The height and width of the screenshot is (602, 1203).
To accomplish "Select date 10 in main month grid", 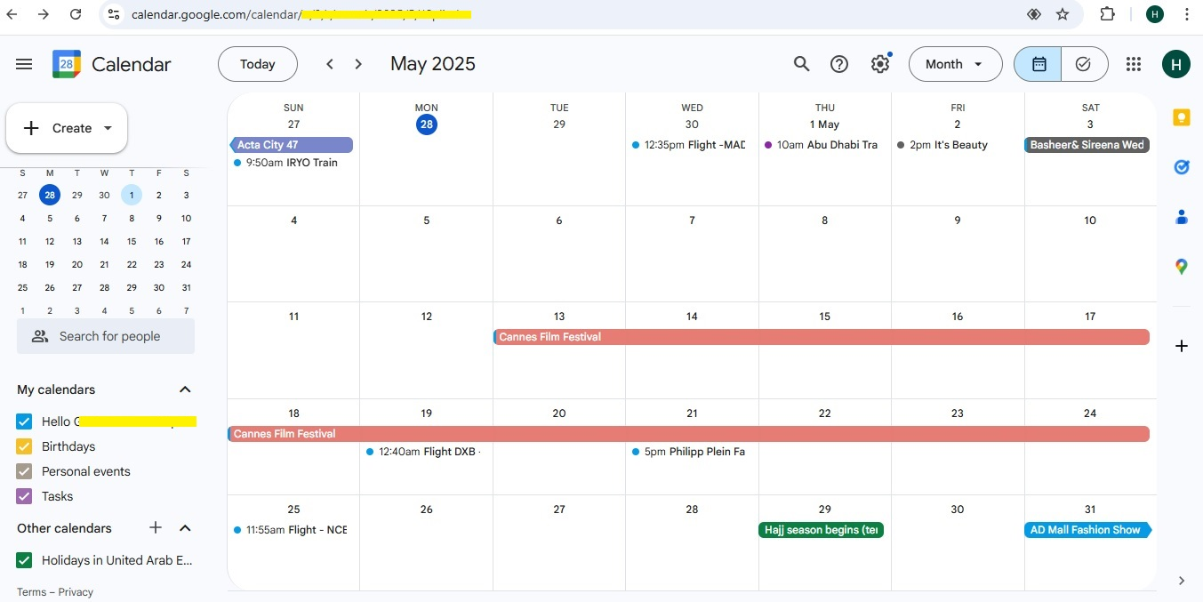I will (x=1090, y=221).
